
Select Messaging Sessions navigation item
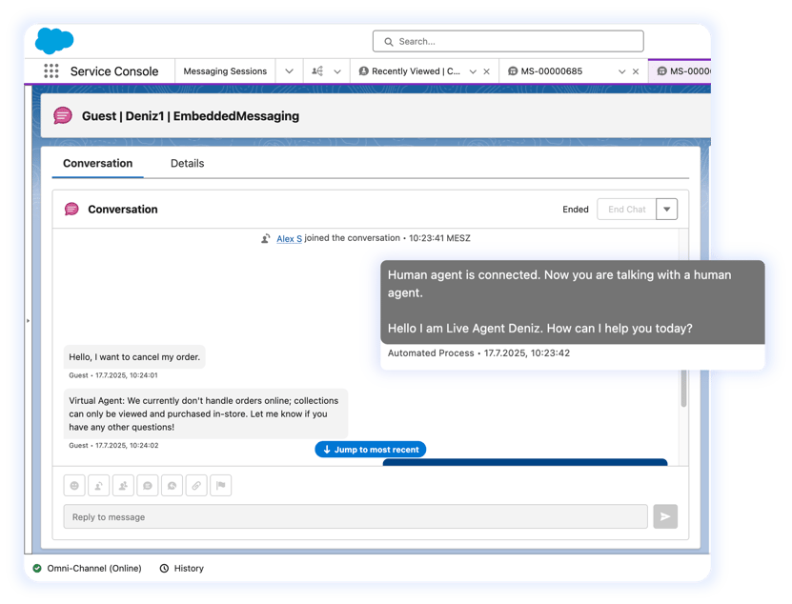(x=225, y=71)
